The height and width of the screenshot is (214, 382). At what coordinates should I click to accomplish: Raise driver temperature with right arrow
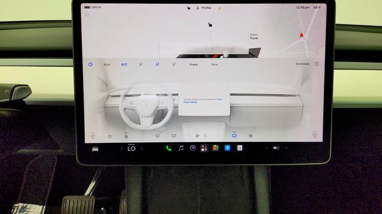[141, 149]
